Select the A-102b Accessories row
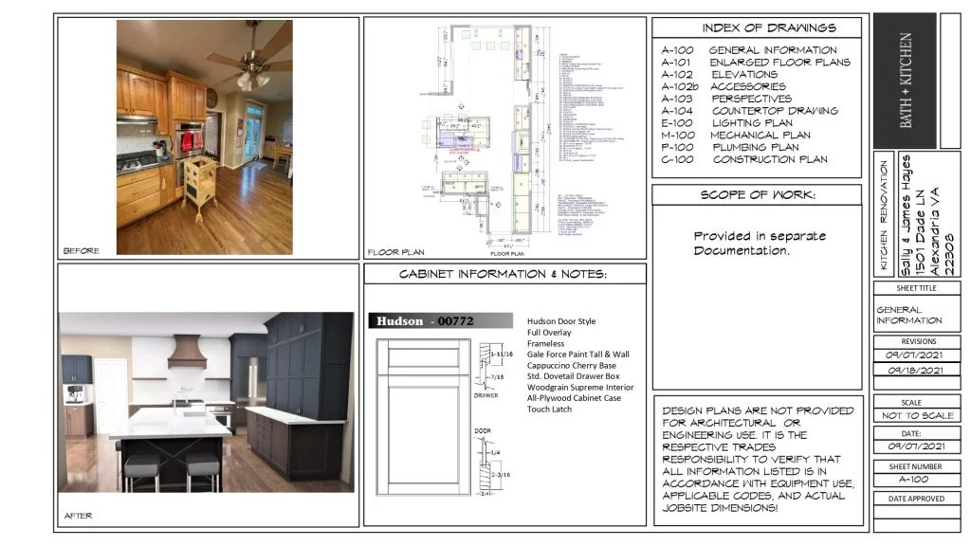Image resolution: width=971 pixels, height=546 pixels. point(724,86)
